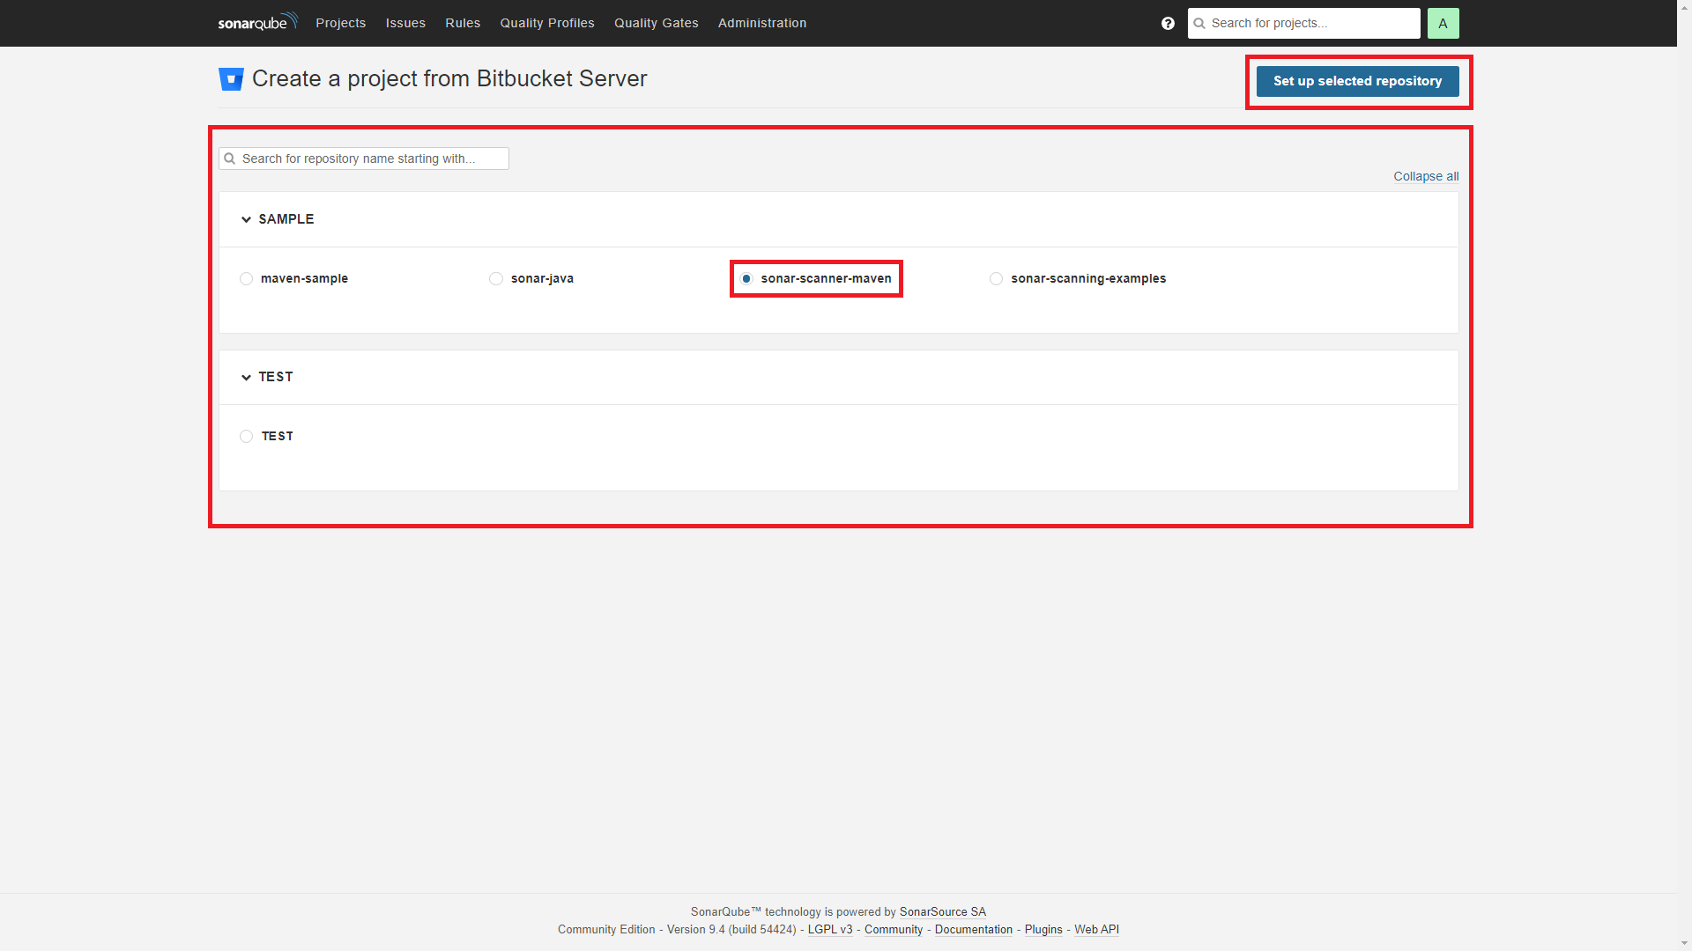The image size is (1692, 951).
Task: Open the Issues page
Action: click(405, 23)
